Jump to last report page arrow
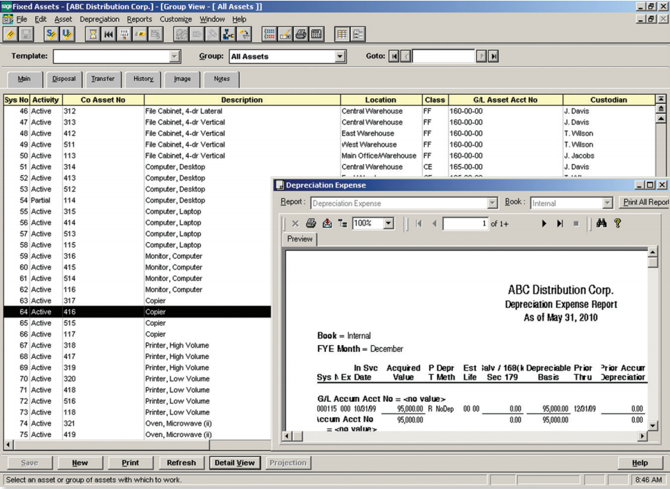Image resolution: width=670 pixels, height=489 pixels. click(x=559, y=223)
